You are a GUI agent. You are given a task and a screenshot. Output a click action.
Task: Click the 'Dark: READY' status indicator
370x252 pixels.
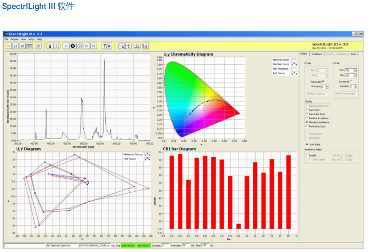pos(128,245)
